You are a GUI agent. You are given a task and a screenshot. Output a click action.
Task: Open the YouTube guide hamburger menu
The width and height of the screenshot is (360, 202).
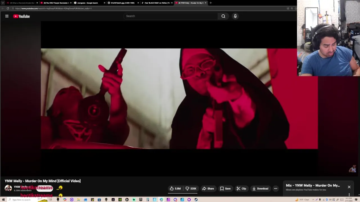click(x=7, y=16)
